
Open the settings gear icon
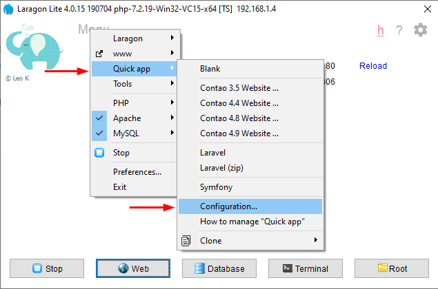420,30
